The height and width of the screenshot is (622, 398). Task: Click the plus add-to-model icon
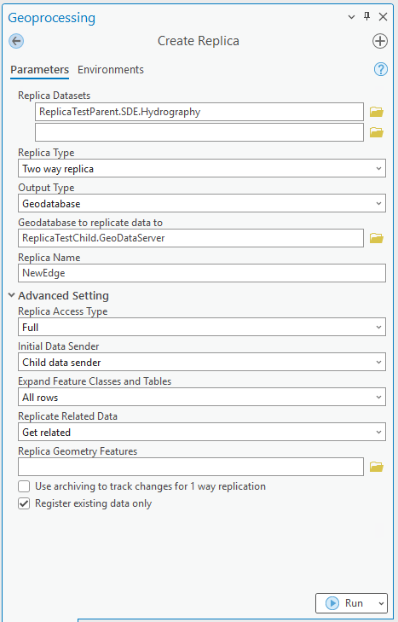coord(380,41)
